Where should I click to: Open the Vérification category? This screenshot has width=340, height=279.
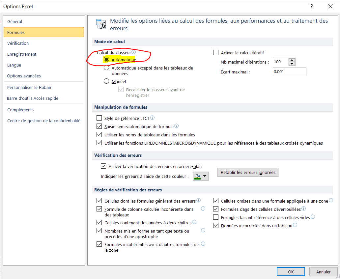(x=44, y=43)
